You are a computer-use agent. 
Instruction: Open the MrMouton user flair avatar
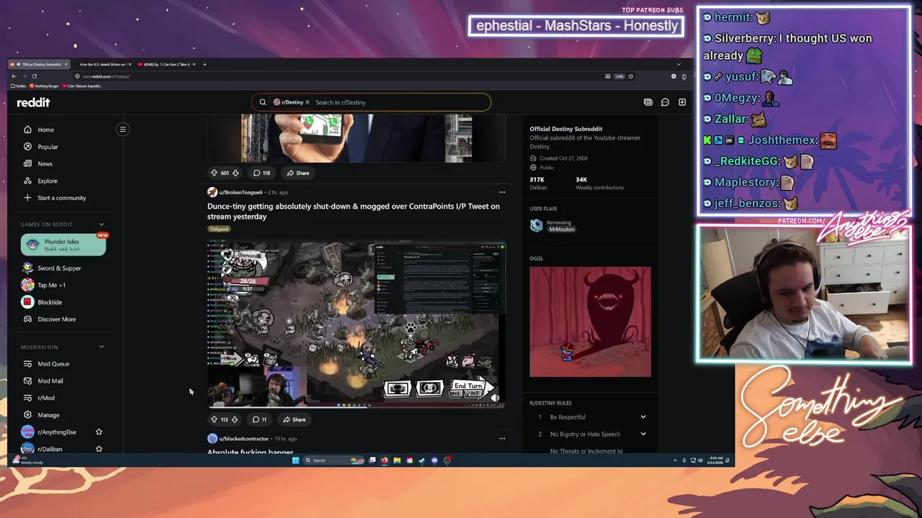[x=536, y=225]
